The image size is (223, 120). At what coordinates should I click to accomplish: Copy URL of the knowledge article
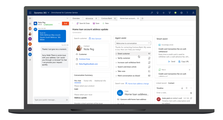(x=184, y=61)
